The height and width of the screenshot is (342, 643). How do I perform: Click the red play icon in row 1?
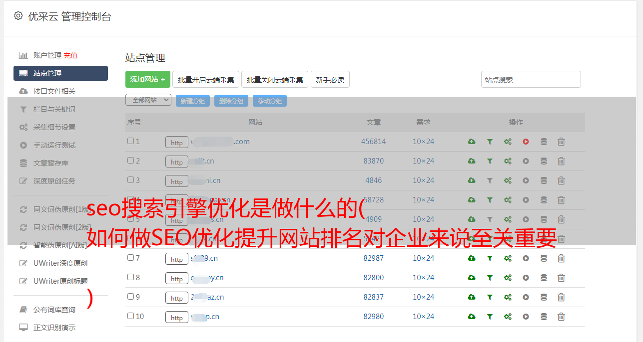pyautogui.click(x=526, y=142)
